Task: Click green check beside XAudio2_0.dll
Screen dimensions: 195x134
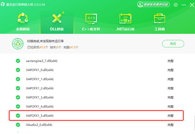Action: coord(18,125)
